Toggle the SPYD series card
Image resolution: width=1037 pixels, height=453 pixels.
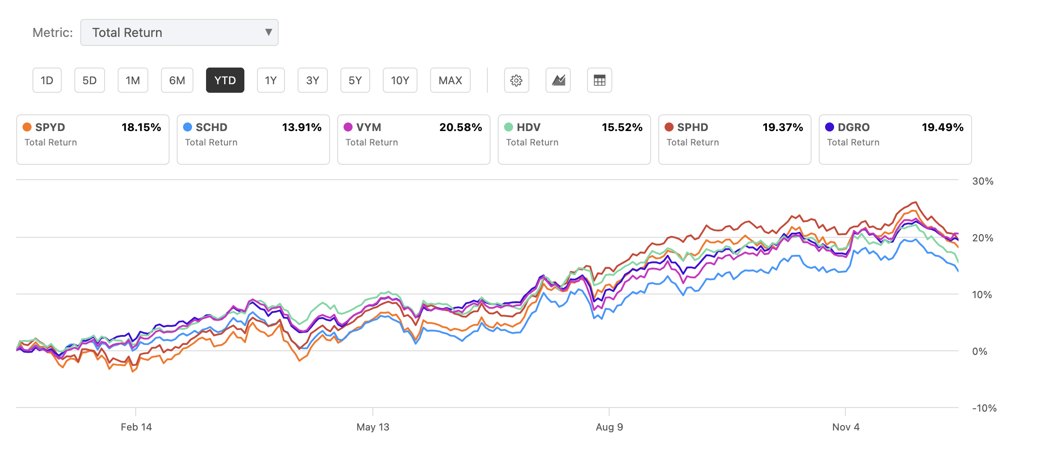(x=92, y=140)
